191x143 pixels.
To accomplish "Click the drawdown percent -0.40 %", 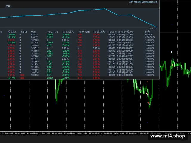I will click(66, 45).
